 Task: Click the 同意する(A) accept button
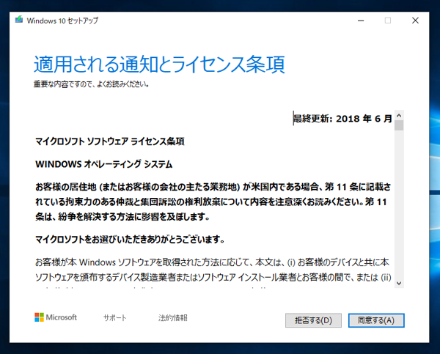point(376,320)
